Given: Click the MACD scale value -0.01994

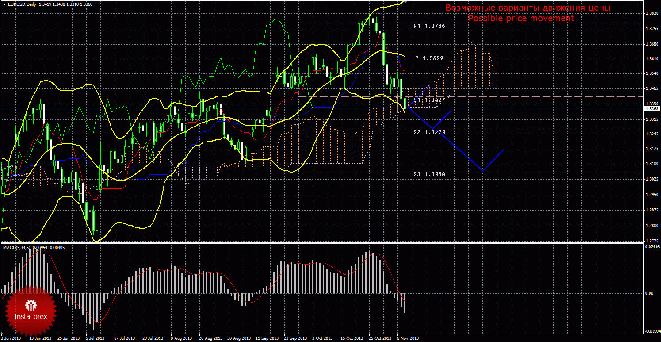Looking at the screenshot, I should 652,331.
